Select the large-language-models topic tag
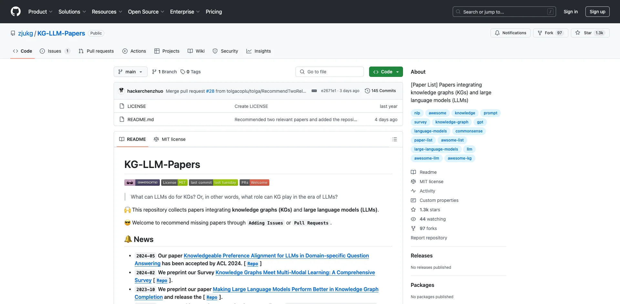Screen dimensions: 620x304 pyautogui.click(x=436, y=149)
